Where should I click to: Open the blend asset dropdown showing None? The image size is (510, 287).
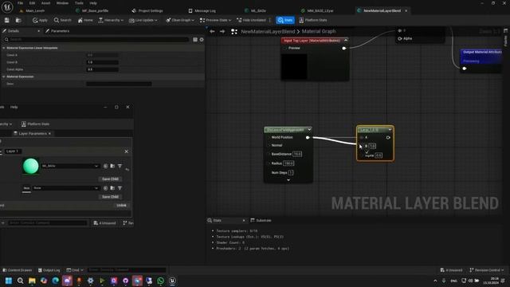point(65,188)
